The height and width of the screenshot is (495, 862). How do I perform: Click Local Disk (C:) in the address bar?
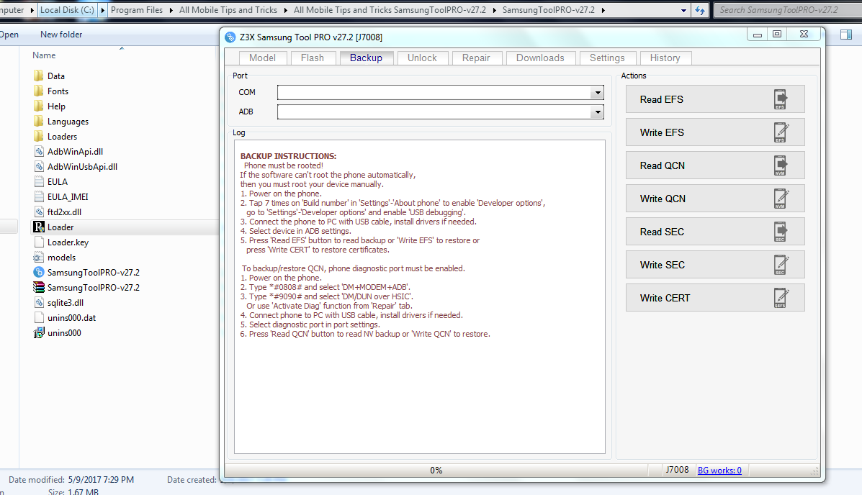[x=67, y=10]
